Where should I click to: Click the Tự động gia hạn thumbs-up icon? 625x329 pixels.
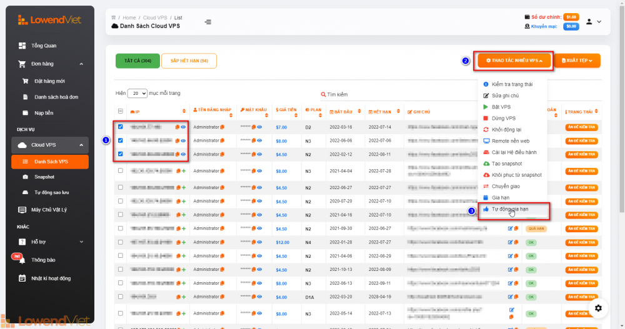pyautogui.click(x=486, y=209)
